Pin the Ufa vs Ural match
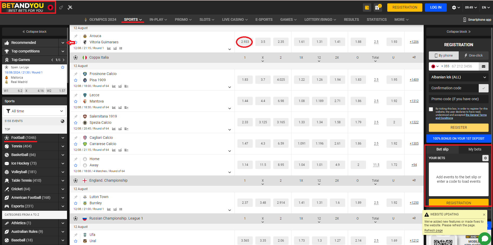Image resolution: width=493 pixels, height=245 pixels. point(76,235)
